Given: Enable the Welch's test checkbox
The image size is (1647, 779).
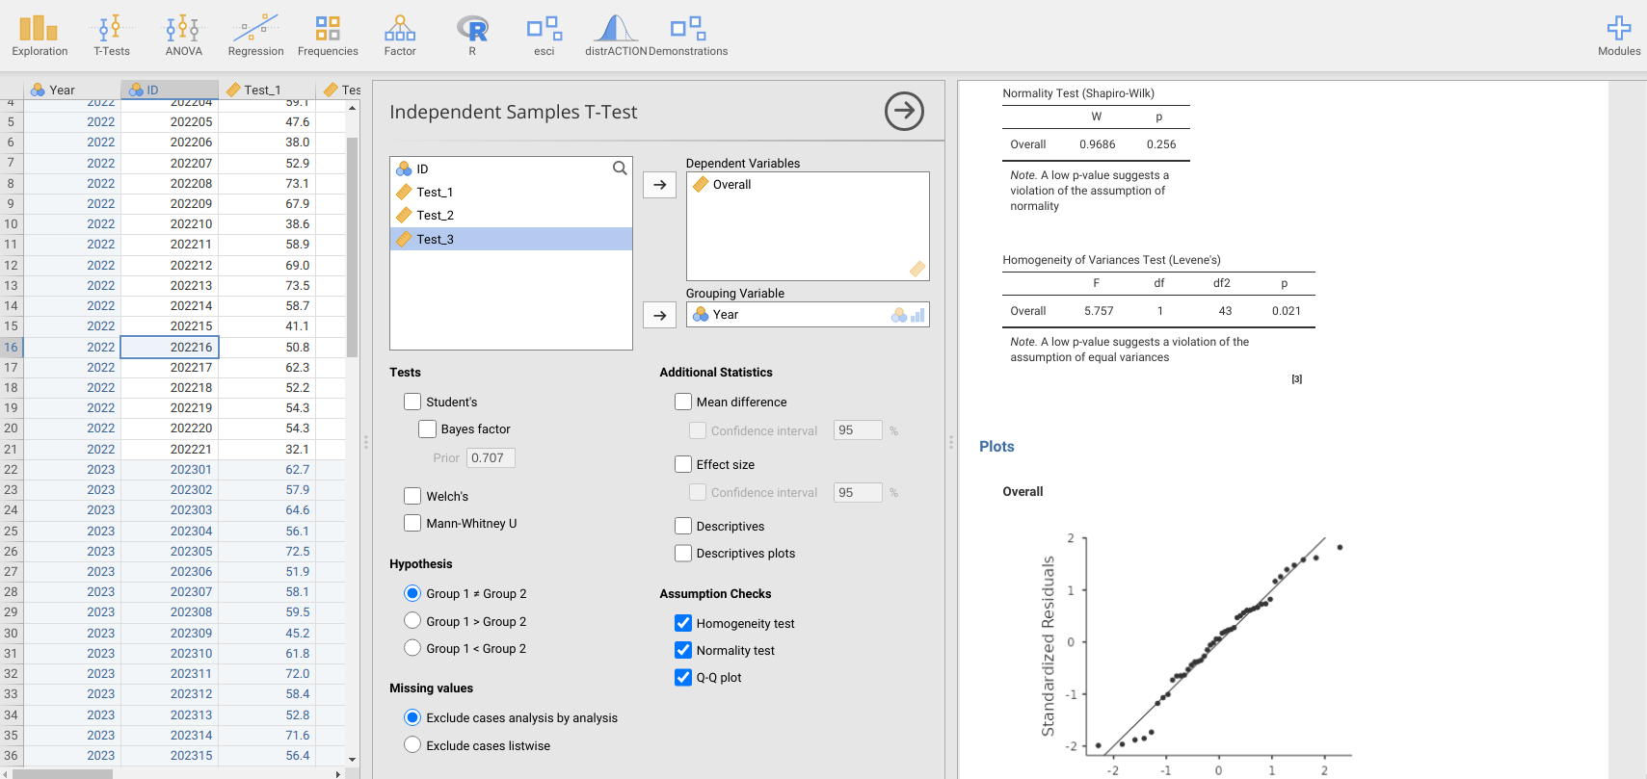Looking at the screenshot, I should (x=412, y=496).
